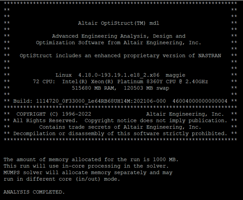Click the Contains trade secrets line
This screenshot has width=243, height=200.
pos(120,127)
